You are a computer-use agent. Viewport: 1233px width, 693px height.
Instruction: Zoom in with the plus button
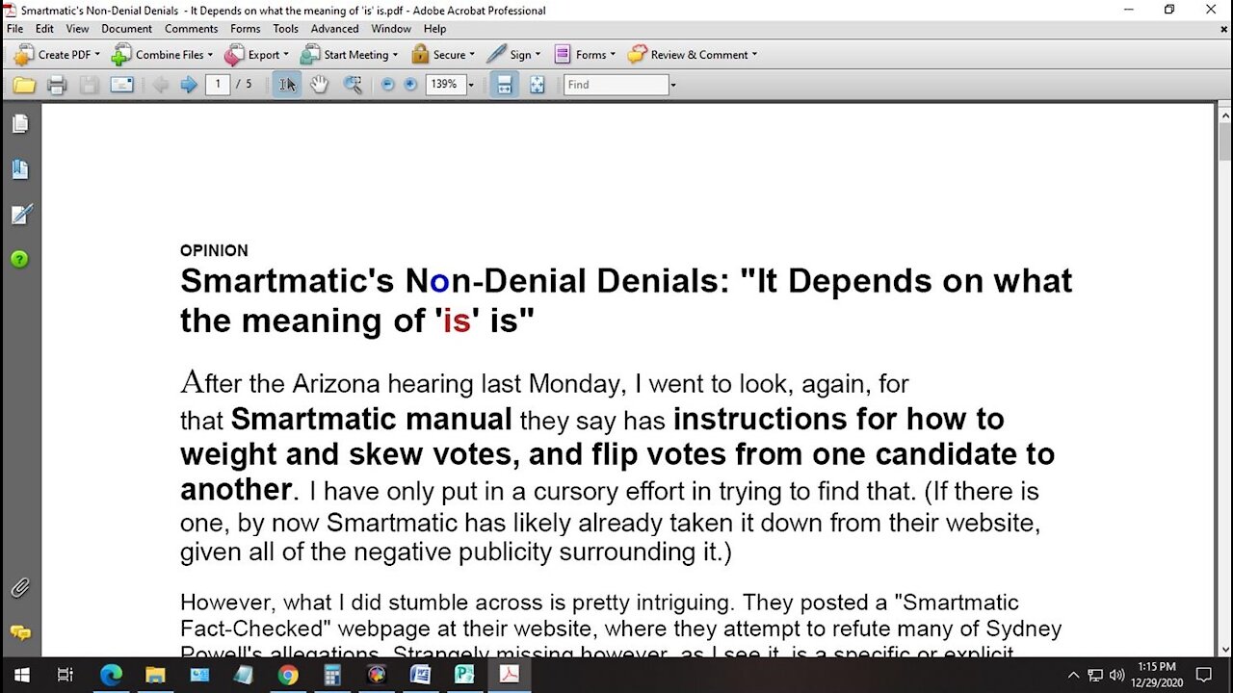(x=410, y=85)
